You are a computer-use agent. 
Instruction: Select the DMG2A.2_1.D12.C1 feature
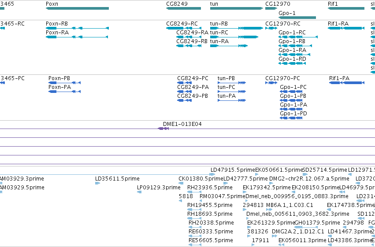[275, 236]
